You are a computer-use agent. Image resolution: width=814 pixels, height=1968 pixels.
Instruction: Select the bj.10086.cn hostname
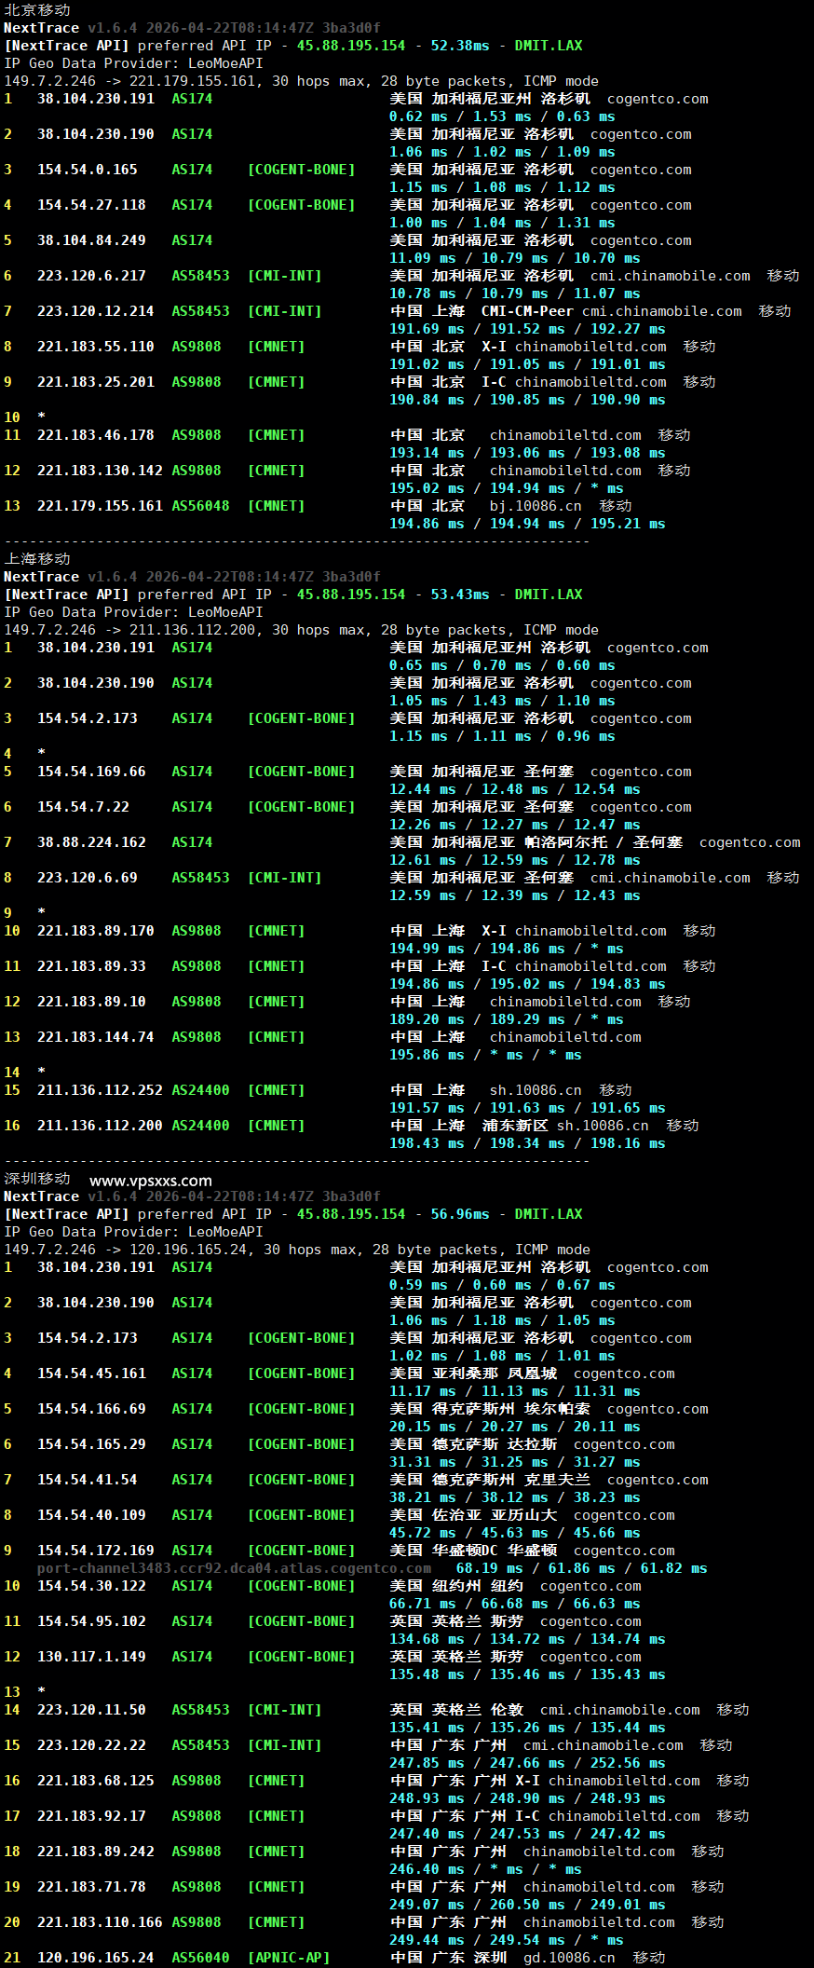(536, 506)
